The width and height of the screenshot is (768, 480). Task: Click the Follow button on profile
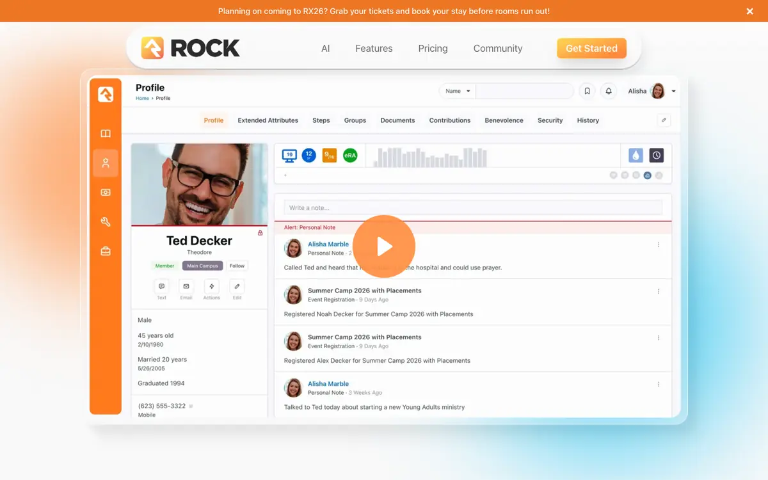(237, 266)
